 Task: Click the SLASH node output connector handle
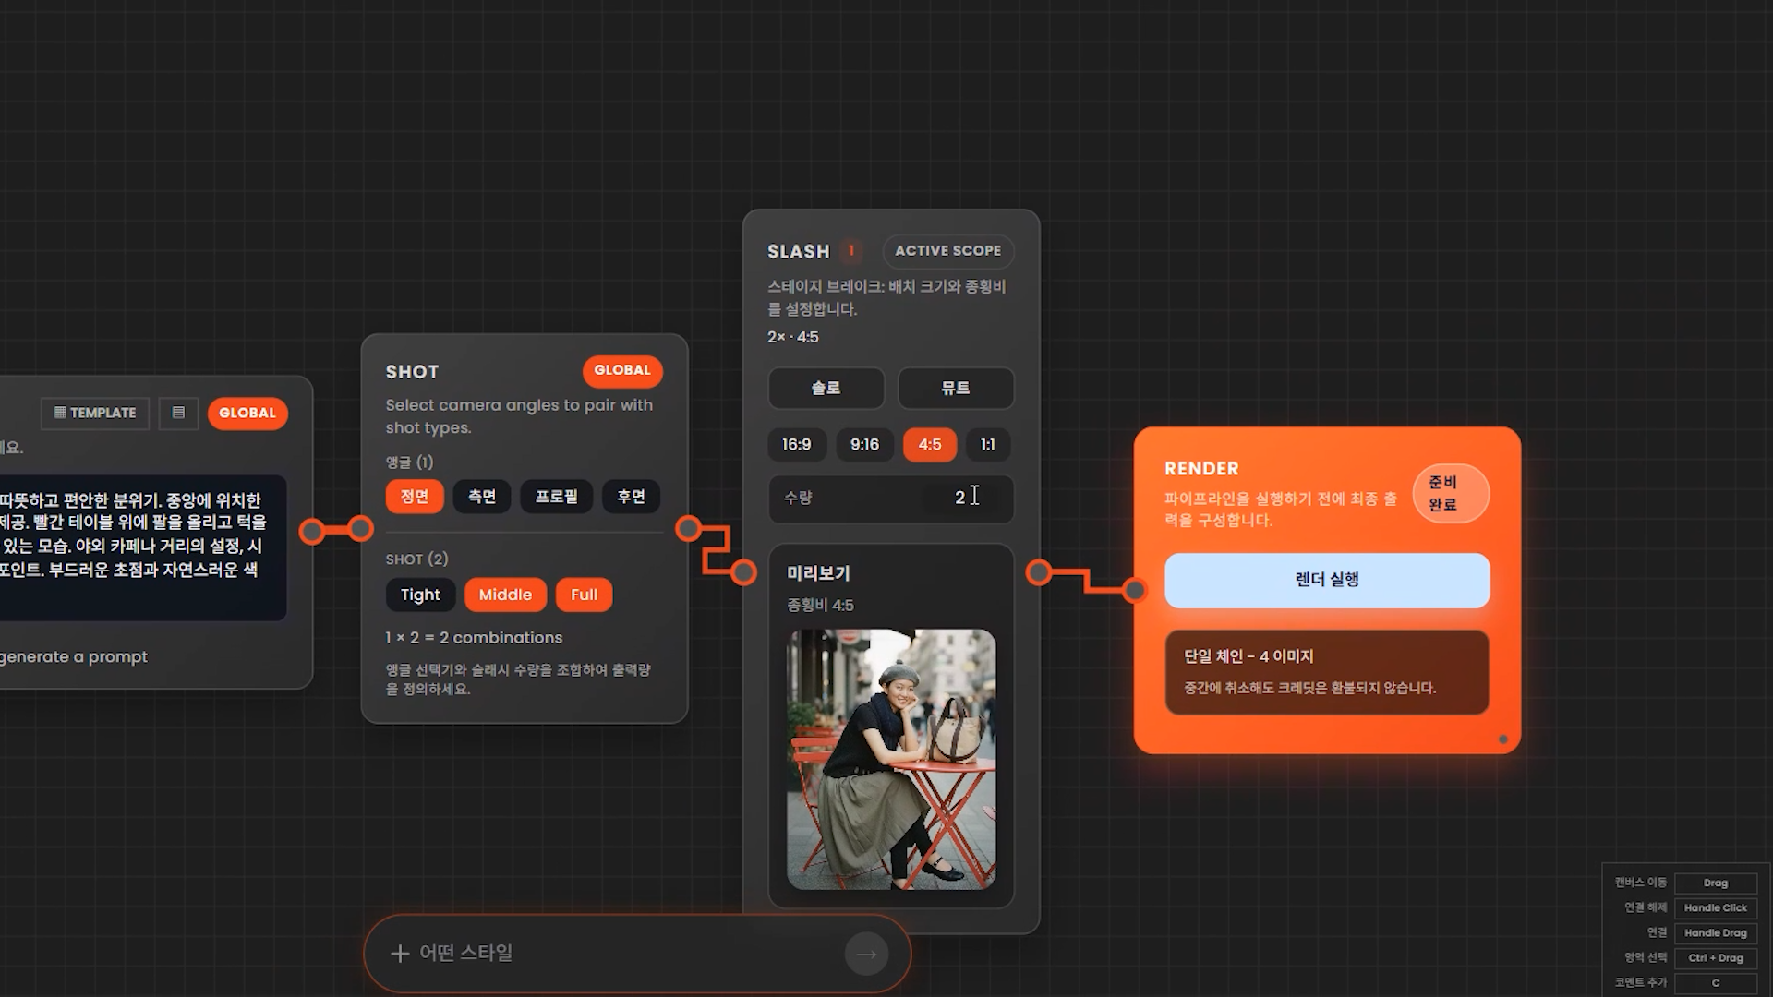[x=1038, y=572]
